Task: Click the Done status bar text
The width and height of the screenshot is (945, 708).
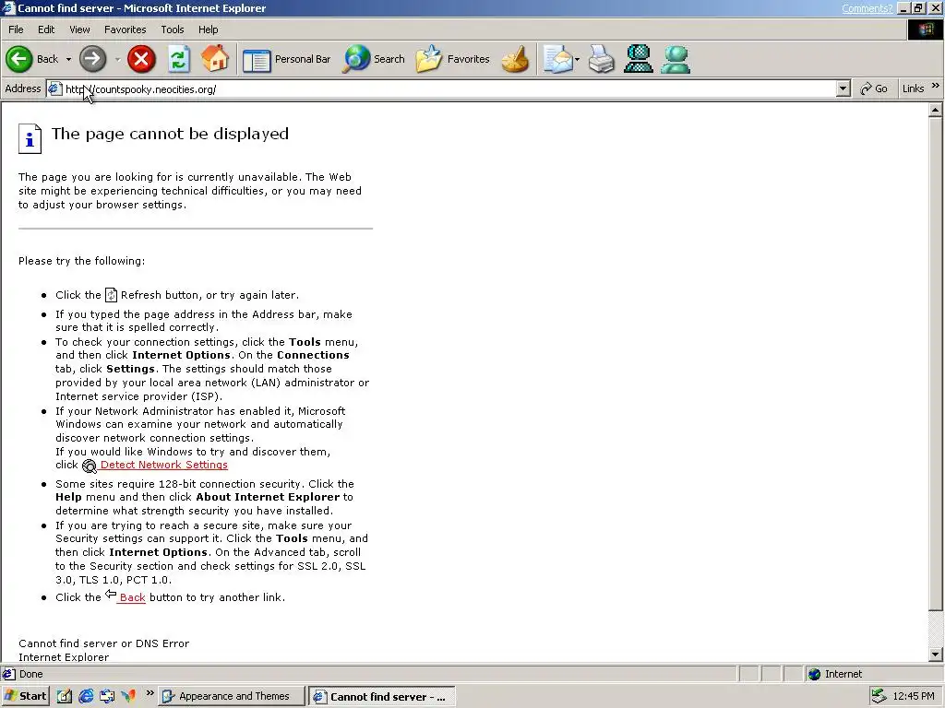Action: coord(30,674)
